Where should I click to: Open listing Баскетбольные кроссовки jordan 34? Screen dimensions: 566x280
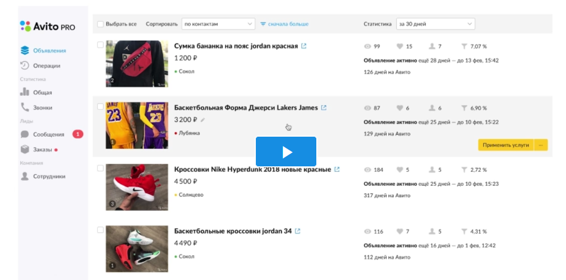tap(233, 231)
